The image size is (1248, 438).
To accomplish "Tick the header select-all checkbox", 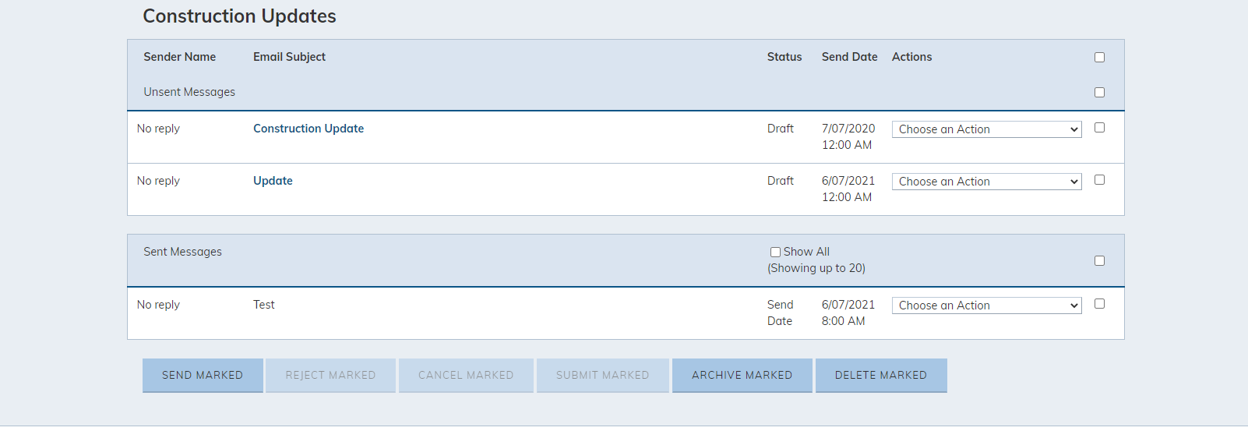I will point(1099,57).
